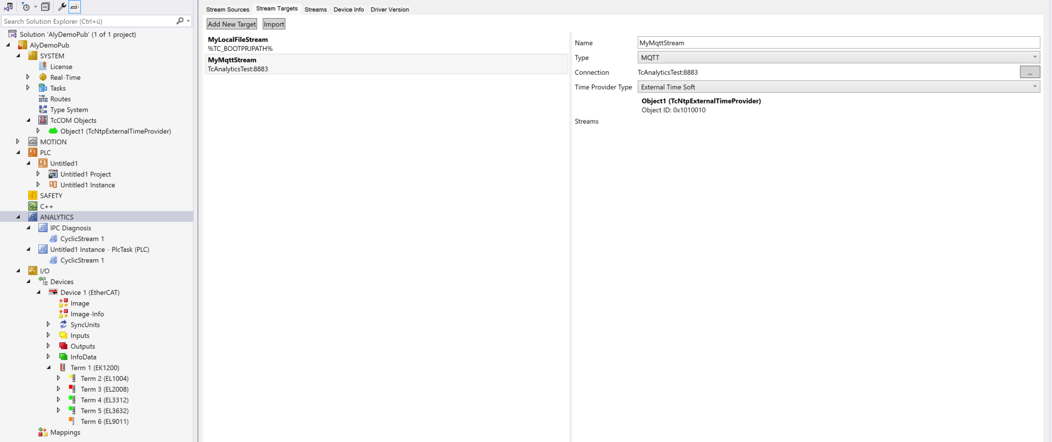Screen dimensions: 1052x442
Task: Click the Add New Target button
Action: tap(232, 24)
